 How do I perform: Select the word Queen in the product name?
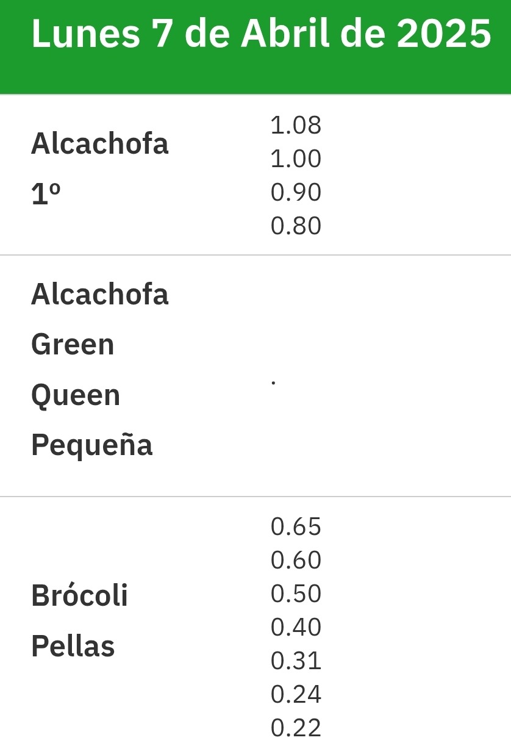click(x=76, y=395)
